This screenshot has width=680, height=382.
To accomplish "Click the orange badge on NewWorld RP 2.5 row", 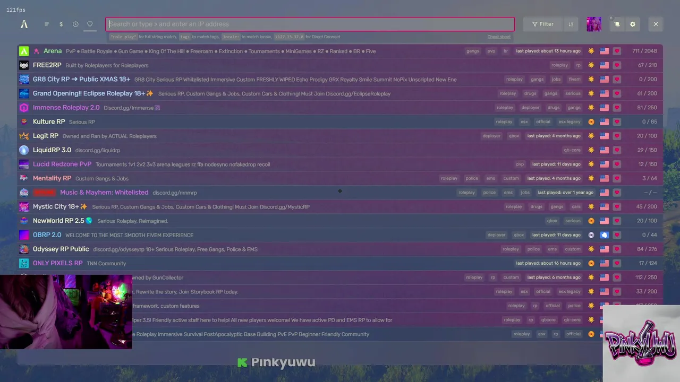I will pyautogui.click(x=591, y=221).
